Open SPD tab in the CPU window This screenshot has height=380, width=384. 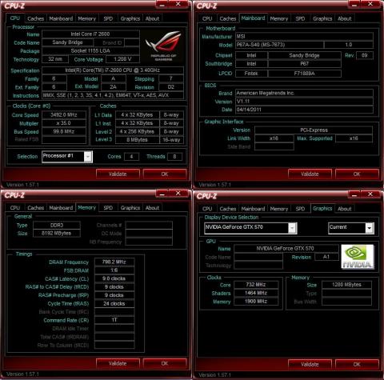pos(108,18)
